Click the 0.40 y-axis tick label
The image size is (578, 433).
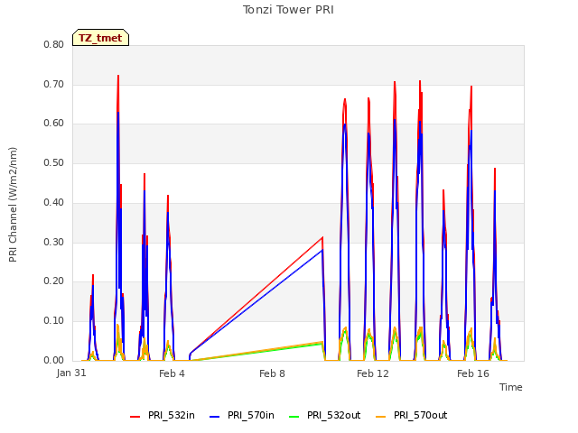pyautogui.click(x=54, y=202)
